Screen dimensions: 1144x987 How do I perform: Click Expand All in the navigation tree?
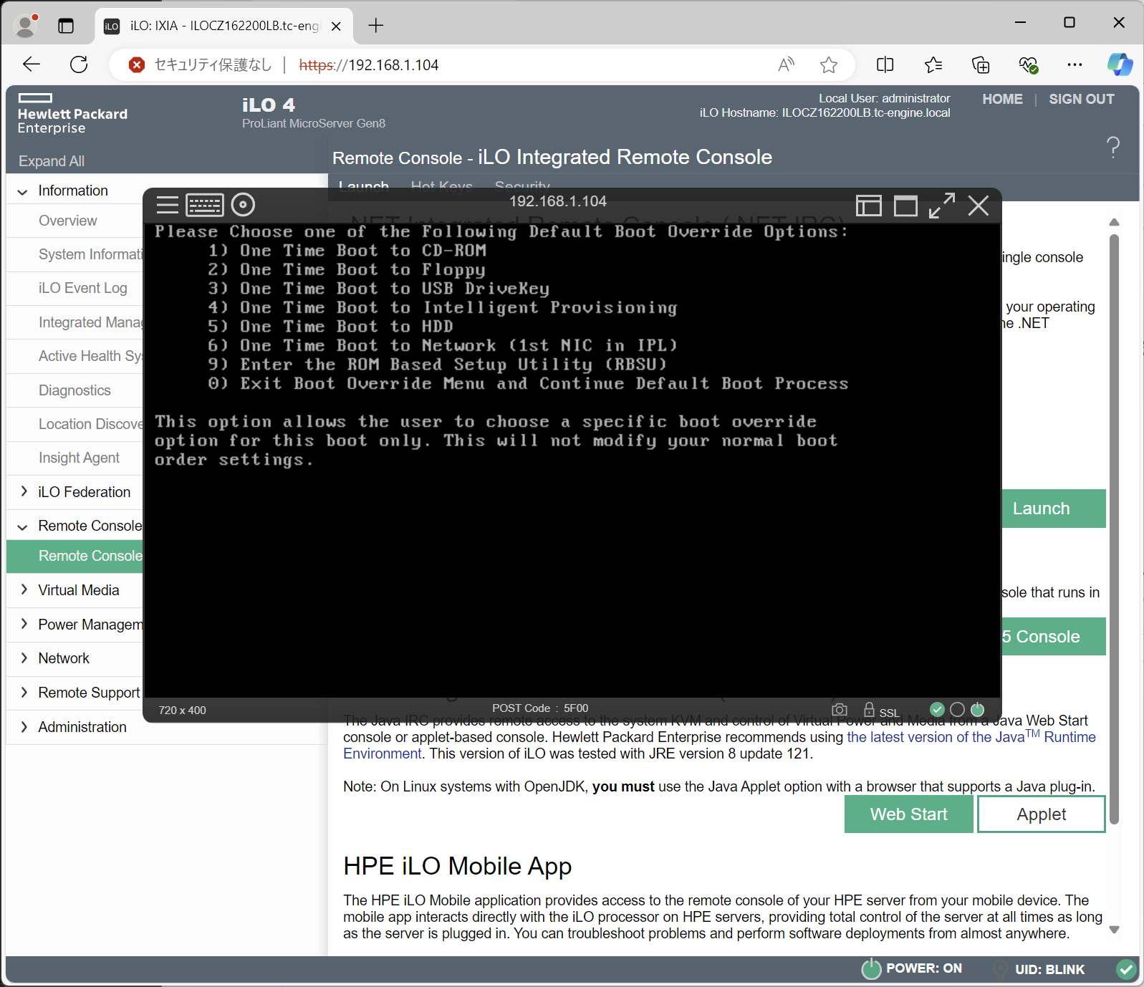pos(52,161)
